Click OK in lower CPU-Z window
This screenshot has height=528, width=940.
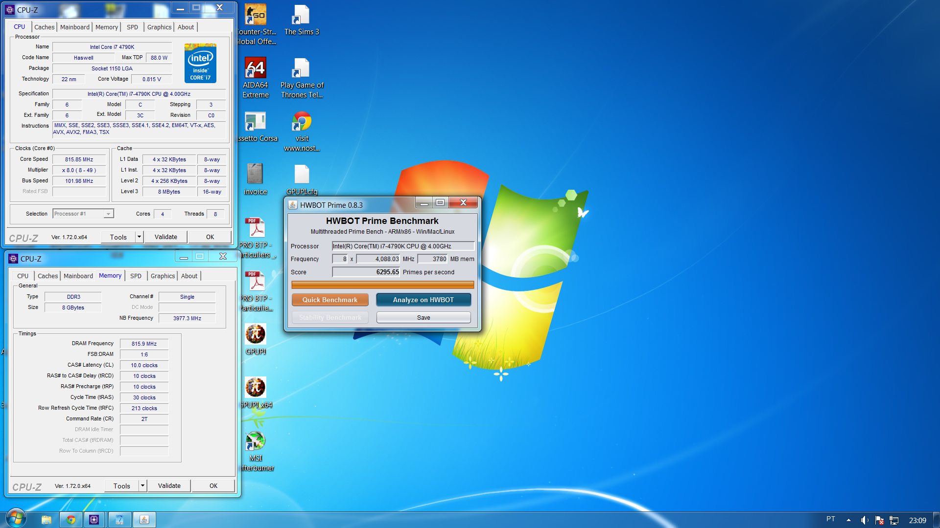[x=213, y=486]
